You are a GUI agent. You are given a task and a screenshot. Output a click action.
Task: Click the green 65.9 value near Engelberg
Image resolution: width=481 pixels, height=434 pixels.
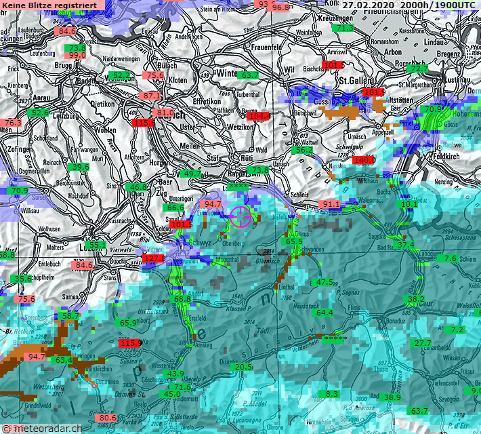click(x=127, y=323)
